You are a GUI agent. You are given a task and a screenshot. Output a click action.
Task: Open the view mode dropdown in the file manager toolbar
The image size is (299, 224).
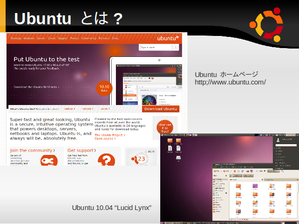(x=273, y=171)
